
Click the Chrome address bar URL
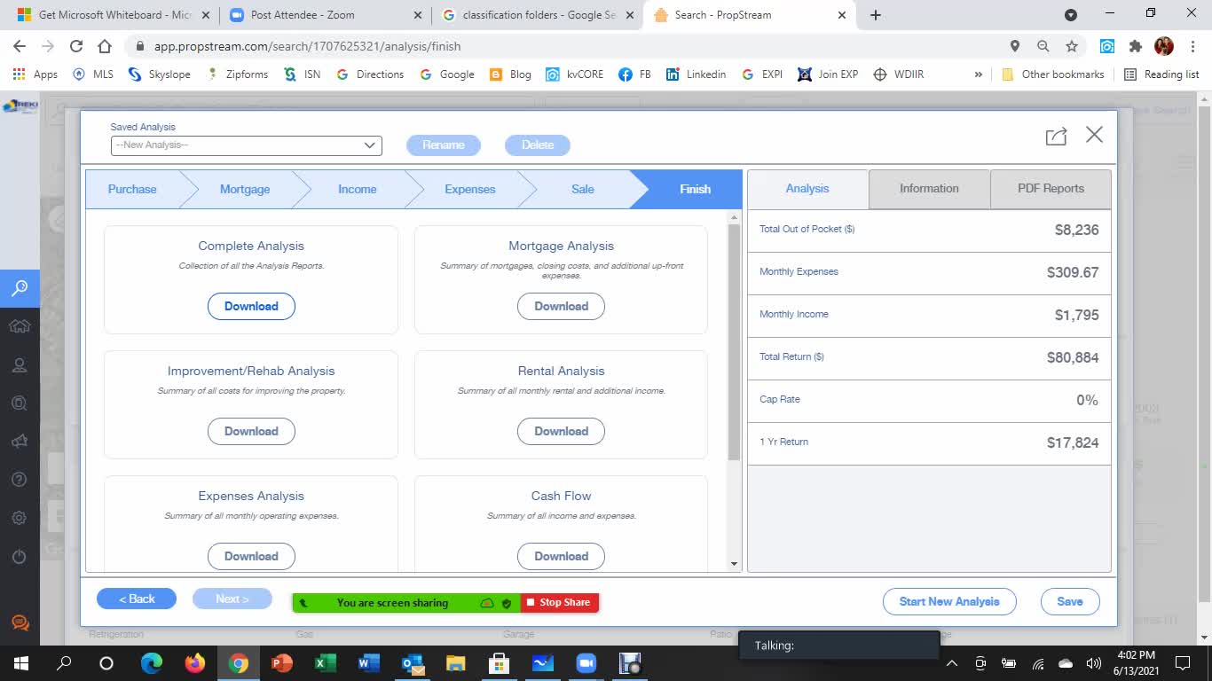[x=306, y=46]
